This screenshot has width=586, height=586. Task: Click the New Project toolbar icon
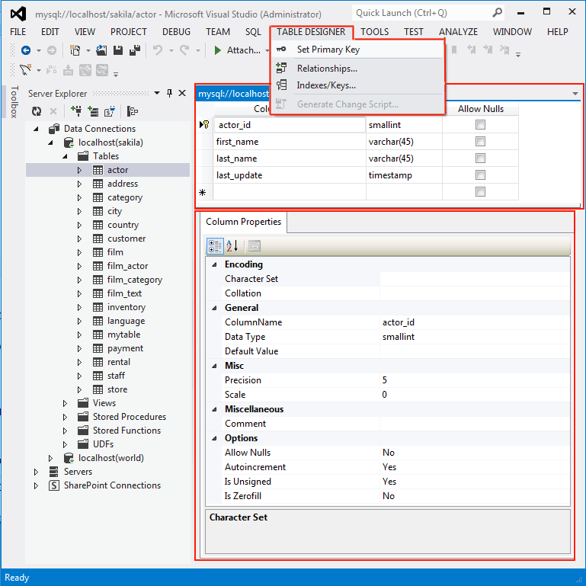[x=75, y=50]
